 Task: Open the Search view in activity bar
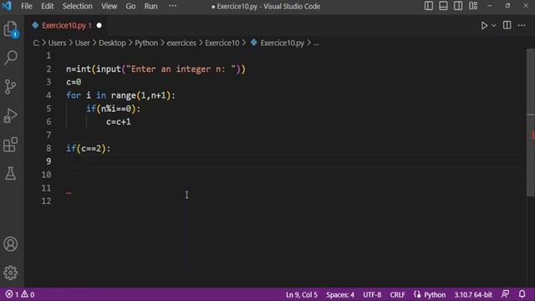11,58
